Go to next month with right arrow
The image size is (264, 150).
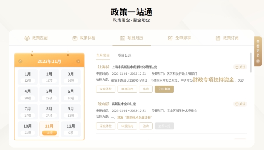pyautogui.click(x=78, y=61)
